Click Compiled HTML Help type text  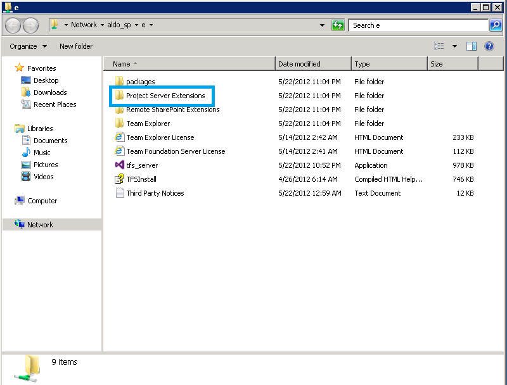(x=388, y=179)
